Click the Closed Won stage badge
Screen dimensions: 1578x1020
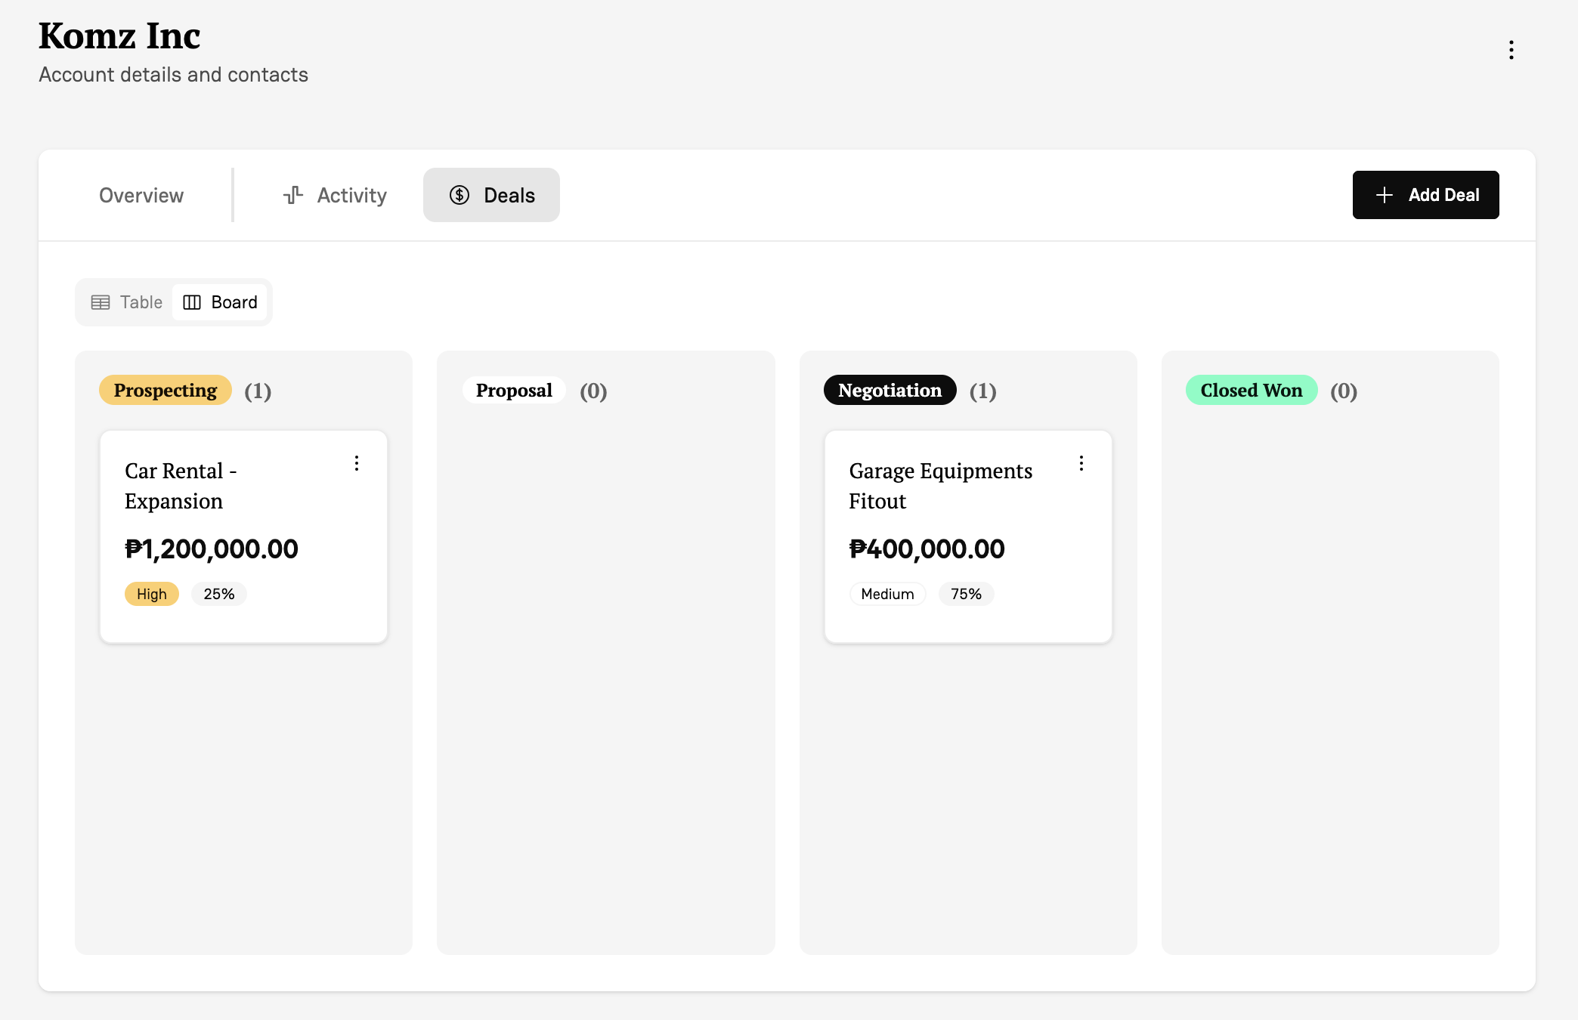[x=1251, y=391]
